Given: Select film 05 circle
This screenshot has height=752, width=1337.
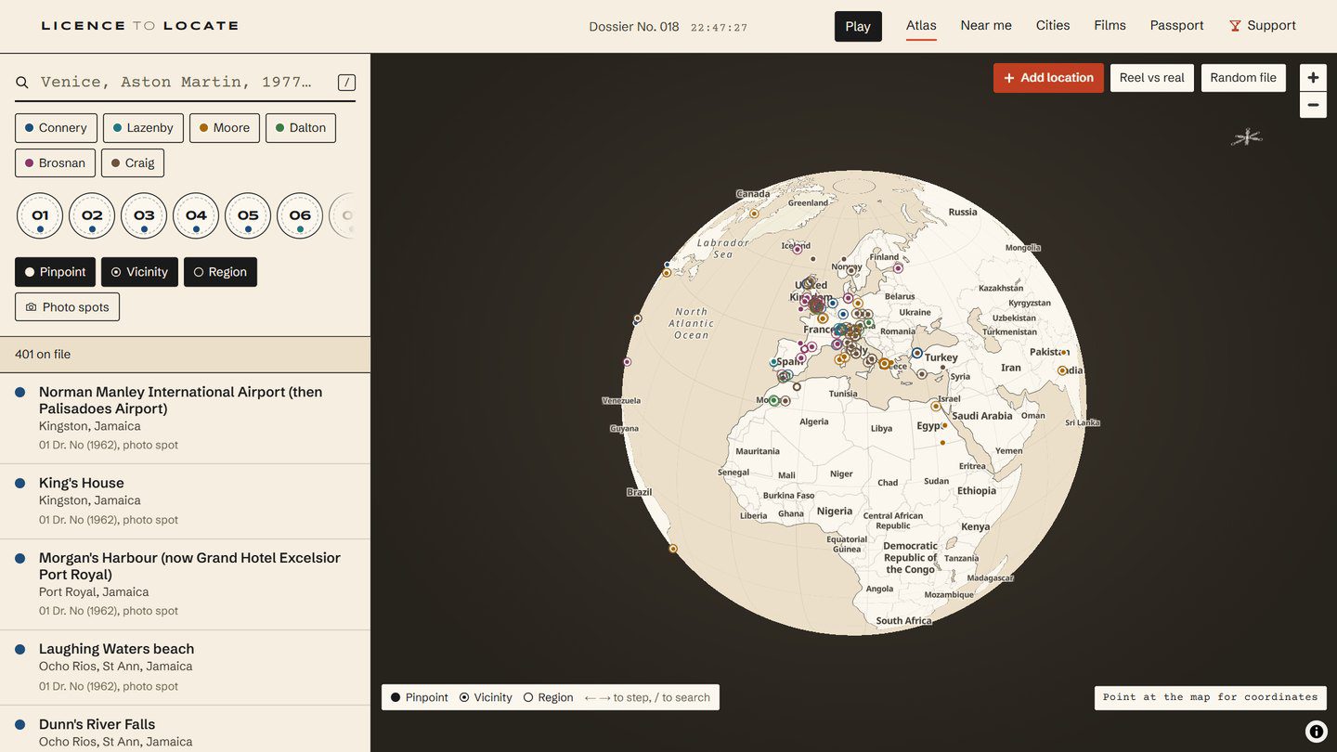Looking at the screenshot, I should coord(248,215).
